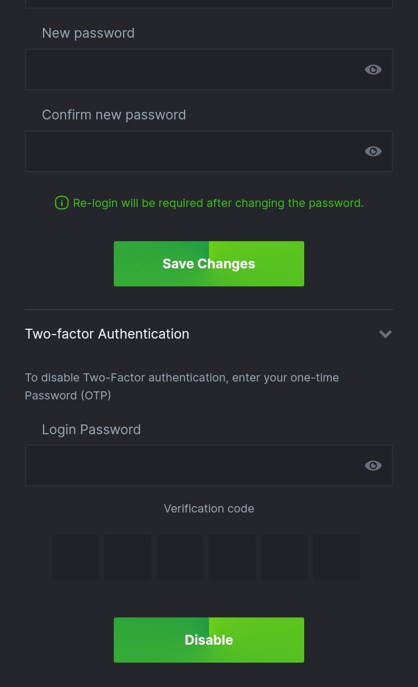Image resolution: width=418 pixels, height=687 pixels.
Task: Select the second verification code box
Action: (128, 558)
